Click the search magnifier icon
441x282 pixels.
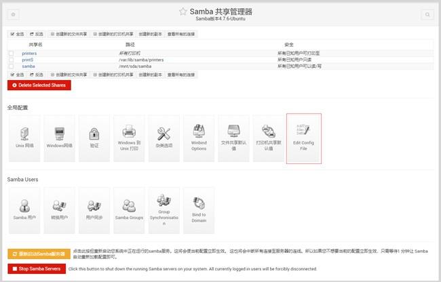click(x=427, y=14)
